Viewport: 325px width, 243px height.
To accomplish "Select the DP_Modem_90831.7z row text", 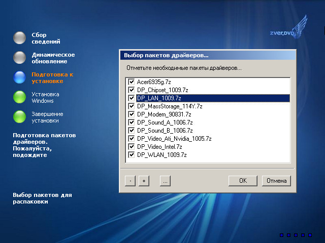I will tap(164, 114).
